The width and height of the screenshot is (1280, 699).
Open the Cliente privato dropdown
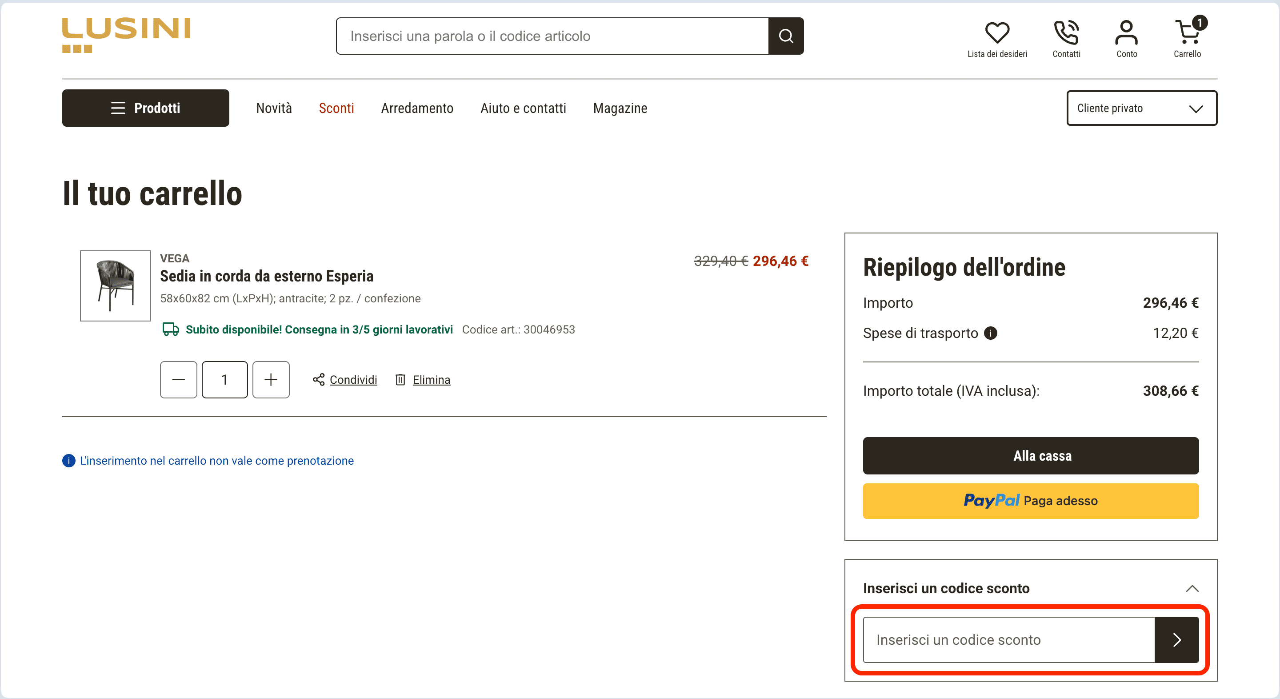click(x=1142, y=108)
